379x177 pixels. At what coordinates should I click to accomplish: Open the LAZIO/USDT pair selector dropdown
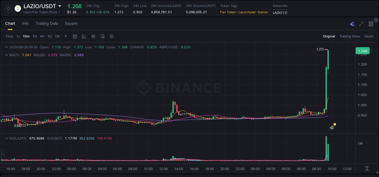pos(60,6)
